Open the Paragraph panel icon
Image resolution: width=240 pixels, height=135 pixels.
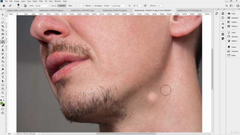(223, 28)
